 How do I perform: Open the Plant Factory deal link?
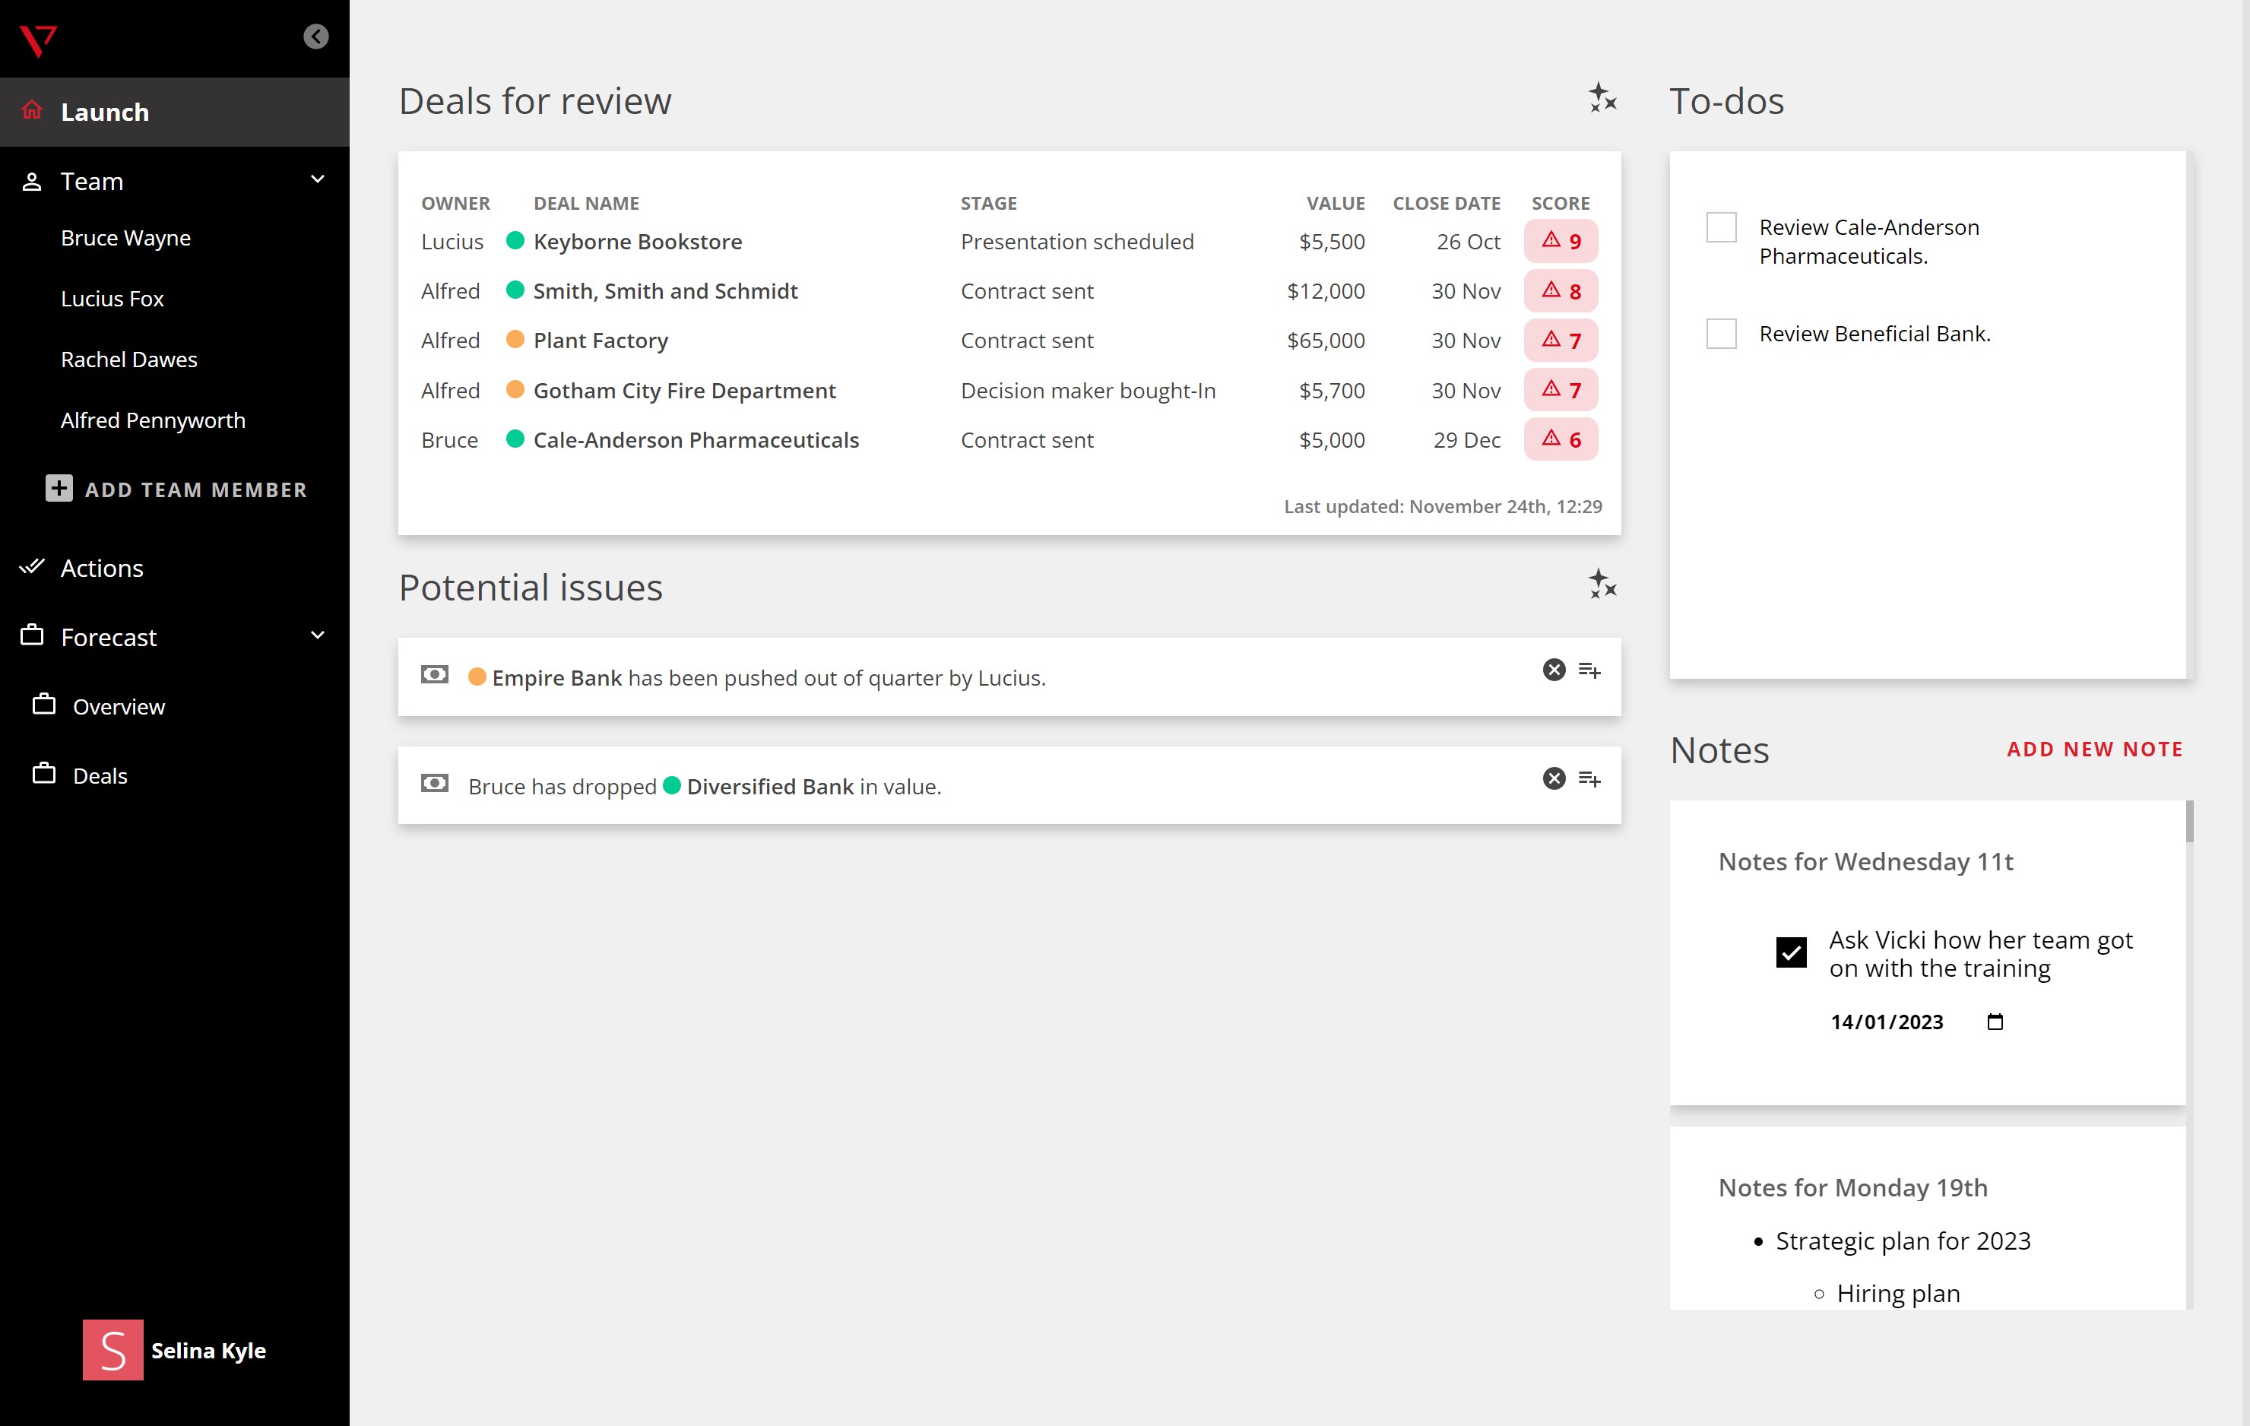(x=600, y=341)
